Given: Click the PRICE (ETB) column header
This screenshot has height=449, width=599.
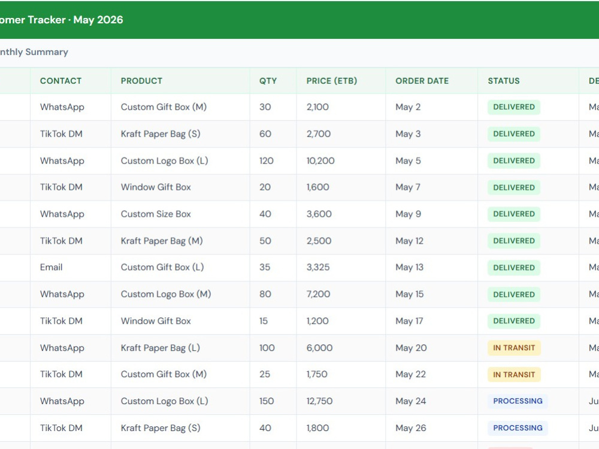Looking at the screenshot, I should point(332,81).
